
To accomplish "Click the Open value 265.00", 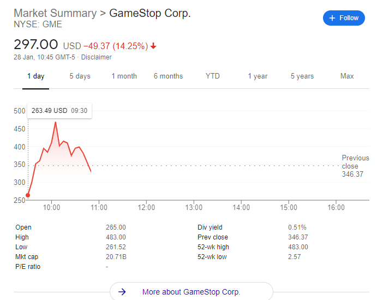I will pyautogui.click(x=116, y=227).
